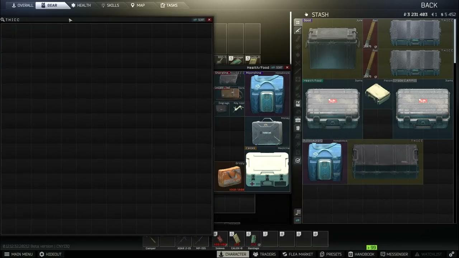Open weapon Presets

(x=331, y=254)
